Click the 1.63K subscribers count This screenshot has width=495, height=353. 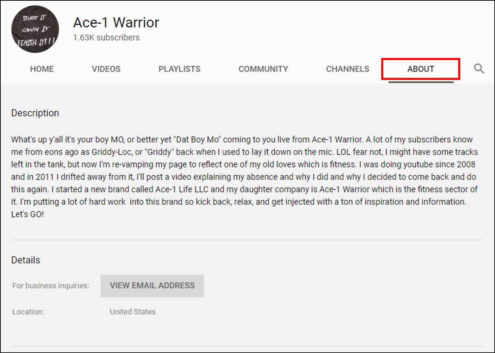(x=106, y=37)
